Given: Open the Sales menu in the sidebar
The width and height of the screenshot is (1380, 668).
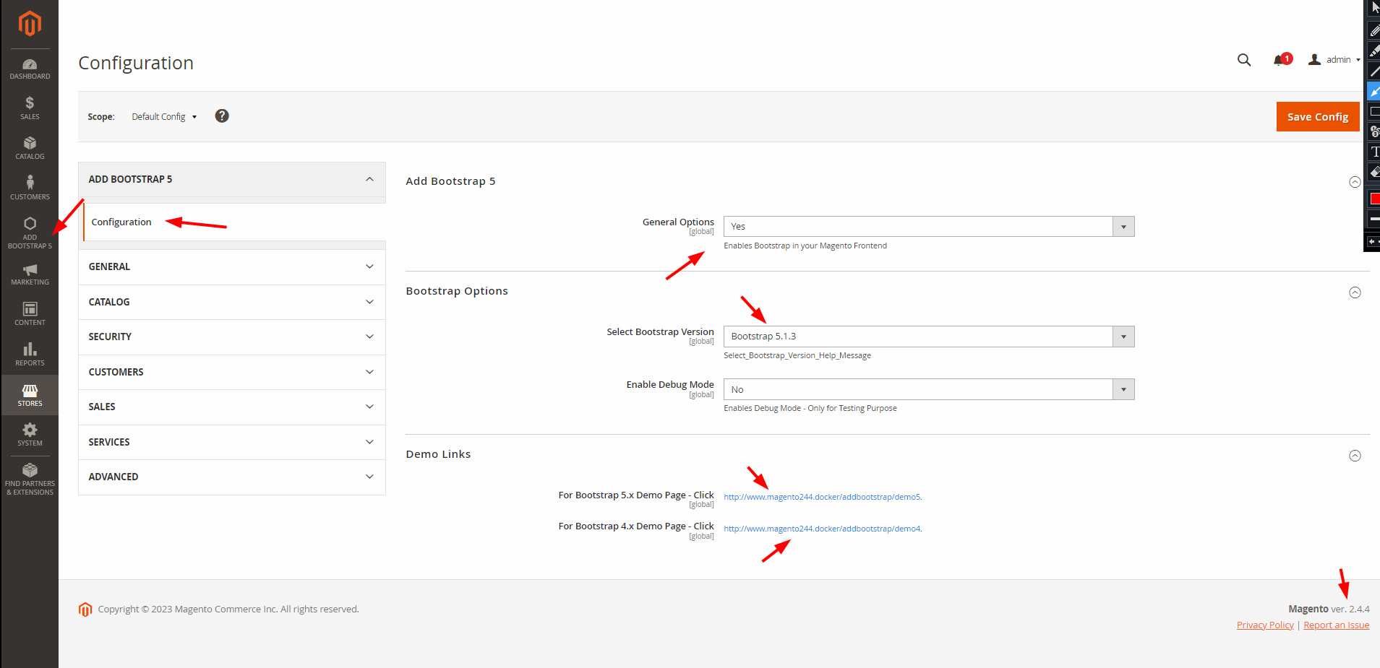Looking at the screenshot, I should click(x=30, y=108).
